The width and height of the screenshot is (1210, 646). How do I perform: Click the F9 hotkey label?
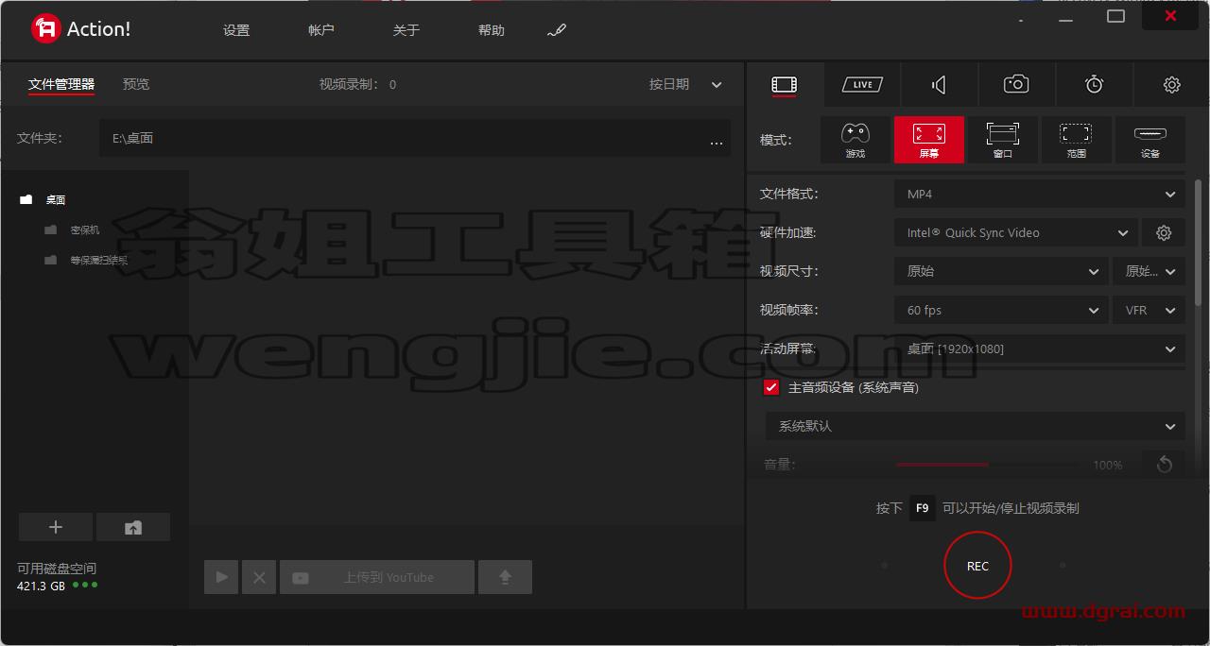[x=923, y=508]
